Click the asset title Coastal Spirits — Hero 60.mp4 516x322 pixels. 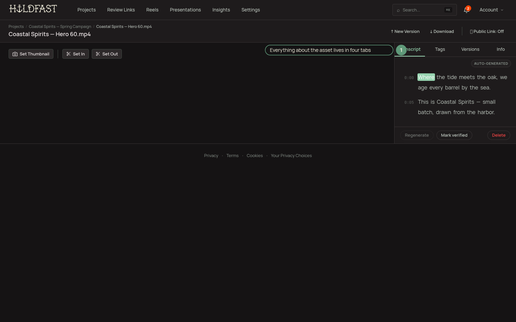coord(49,34)
